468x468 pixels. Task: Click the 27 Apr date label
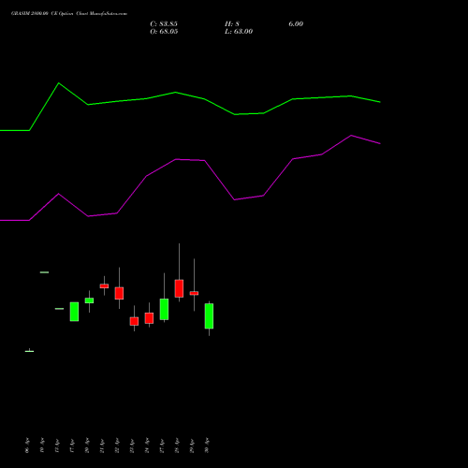tap(162, 446)
